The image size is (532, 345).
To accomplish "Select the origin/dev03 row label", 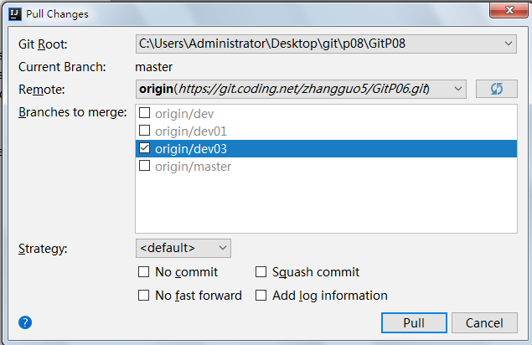I will pos(191,149).
